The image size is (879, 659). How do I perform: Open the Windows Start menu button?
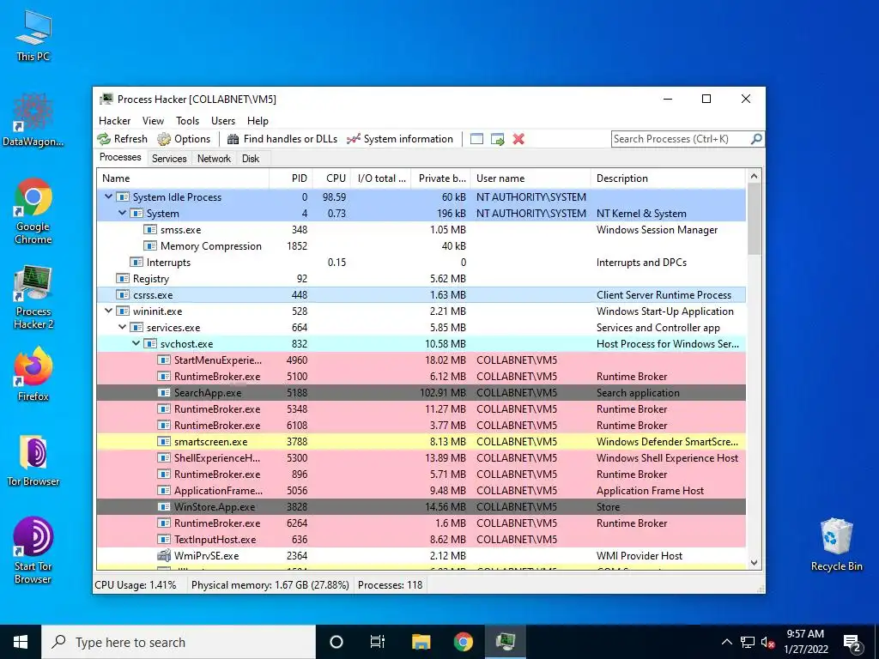[x=21, y=642]
